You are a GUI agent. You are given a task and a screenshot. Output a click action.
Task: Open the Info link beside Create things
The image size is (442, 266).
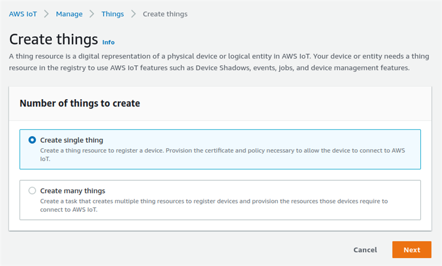pyautogui.click(x=108, y=42)
